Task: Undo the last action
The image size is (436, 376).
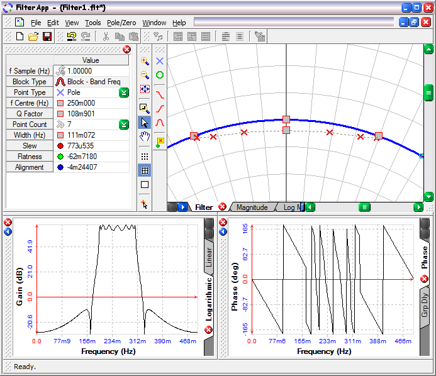Action: click(x=72, y=36)
